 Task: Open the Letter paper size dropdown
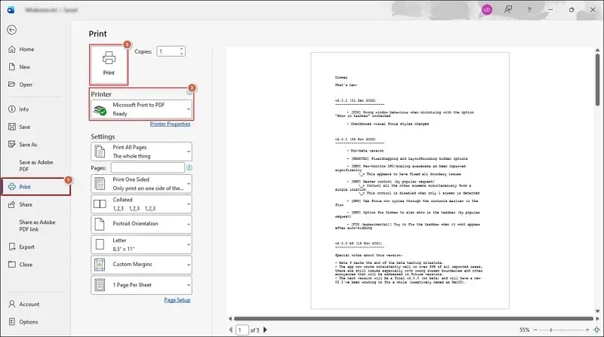click(x=141, y=244)
